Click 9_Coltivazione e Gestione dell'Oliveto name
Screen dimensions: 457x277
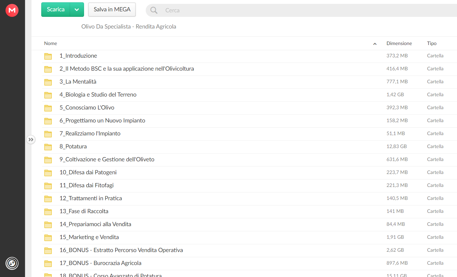(107, 159)
